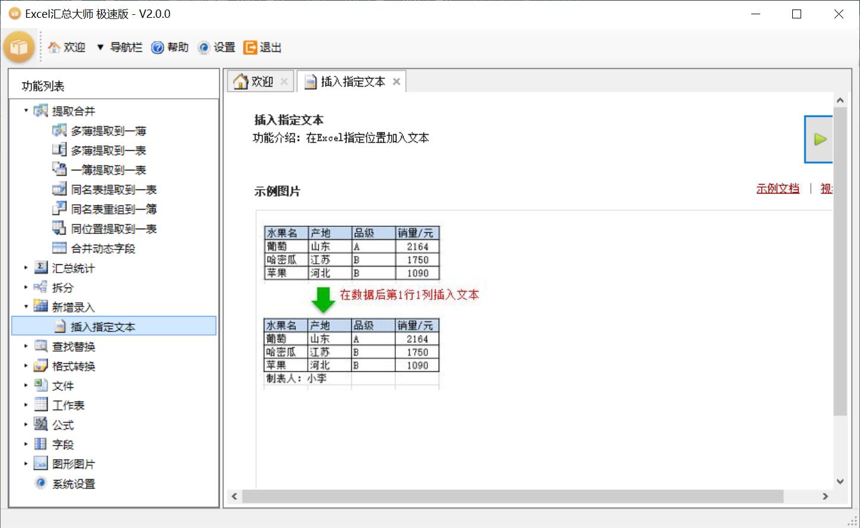Image resolution: width=860 pixels, height=528 pixels.
Task: Expand the 格式转换 tree node
Action: (26, 366)
